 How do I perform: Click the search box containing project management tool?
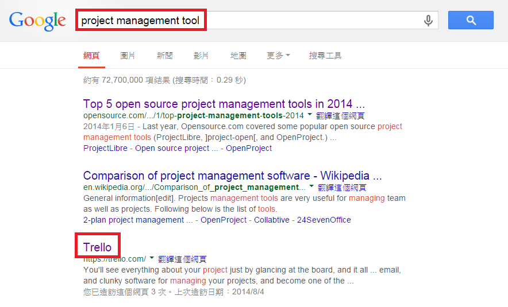pyautogui.click(x=257, y=20)
